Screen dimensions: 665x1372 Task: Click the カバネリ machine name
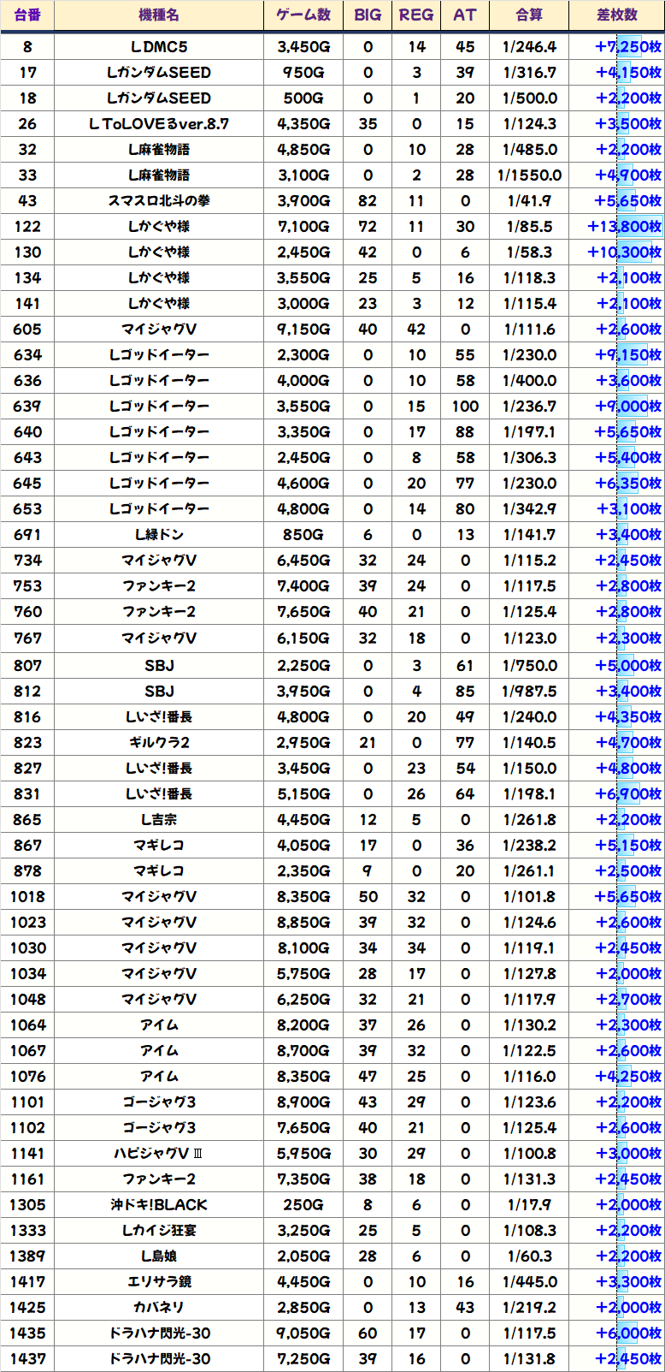tap(159, 1307)
